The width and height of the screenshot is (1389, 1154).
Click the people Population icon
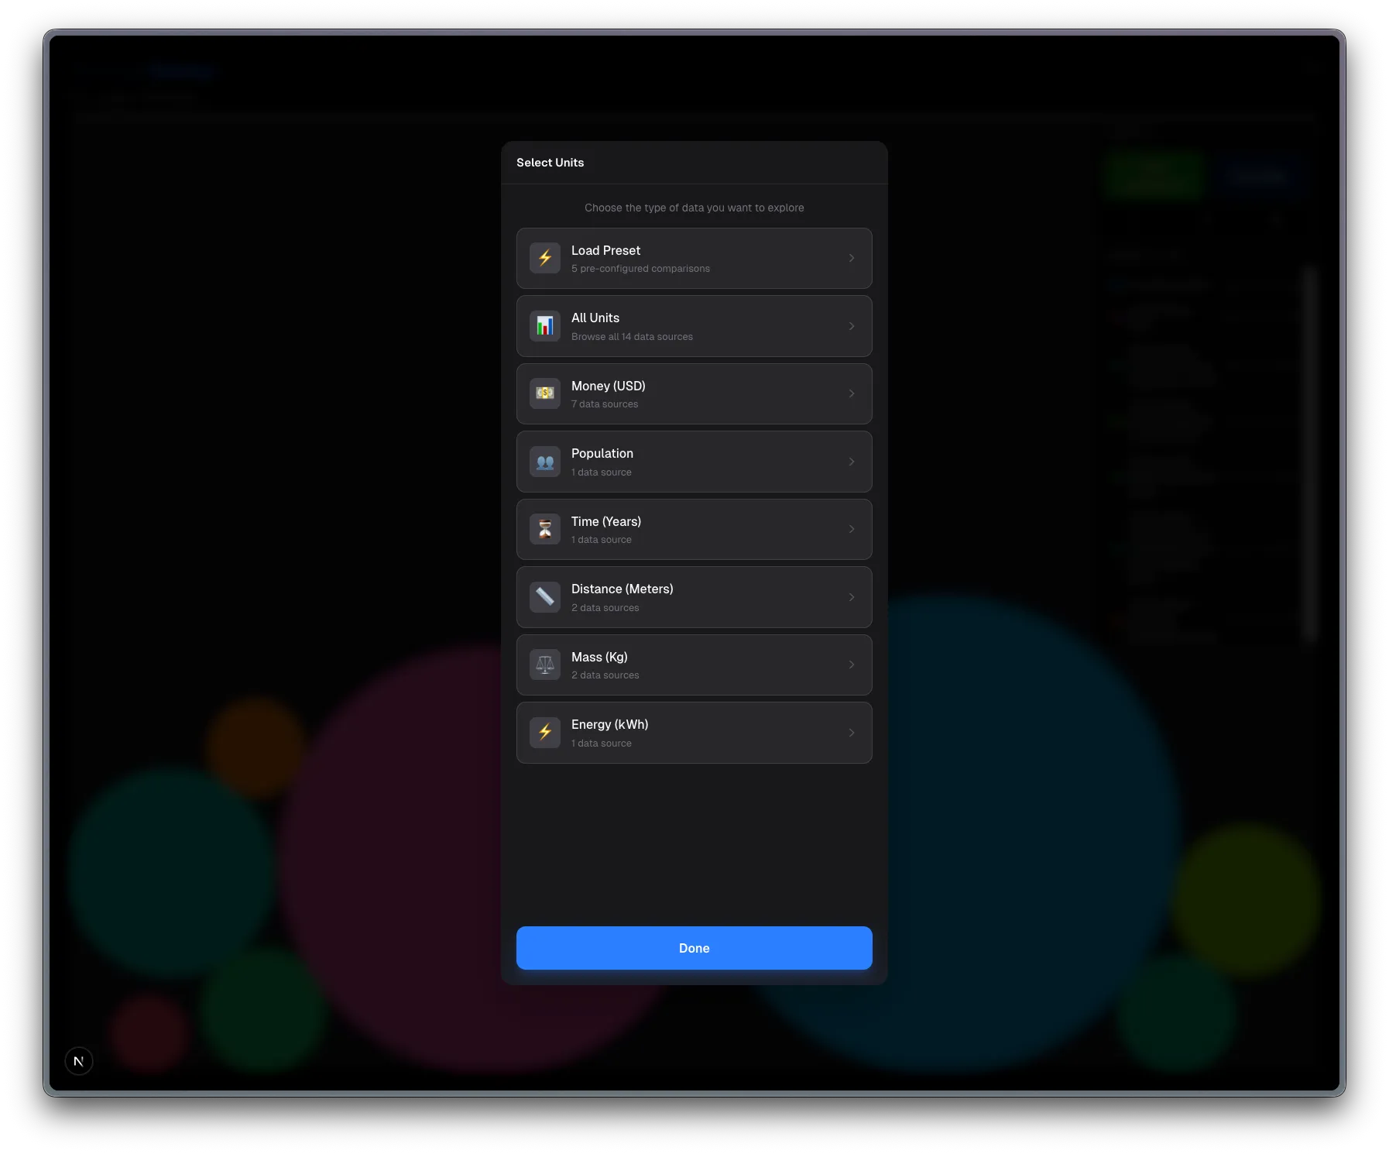point(545,462)
